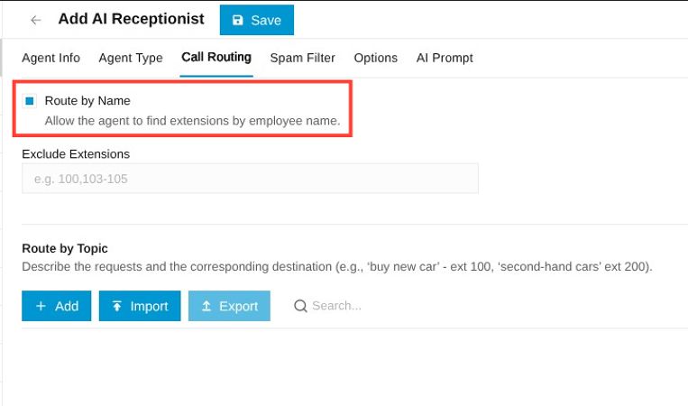Viewport: 688px width, 406px height.
Task: Click the upload arrow icon on Import
Action: click(x=116, y=306)
